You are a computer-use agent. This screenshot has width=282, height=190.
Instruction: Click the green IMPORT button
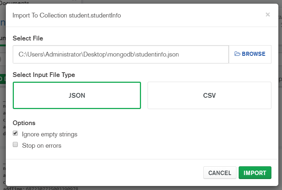point(255,173)
